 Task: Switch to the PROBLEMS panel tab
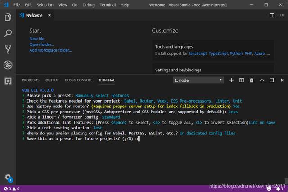(31, 80)
